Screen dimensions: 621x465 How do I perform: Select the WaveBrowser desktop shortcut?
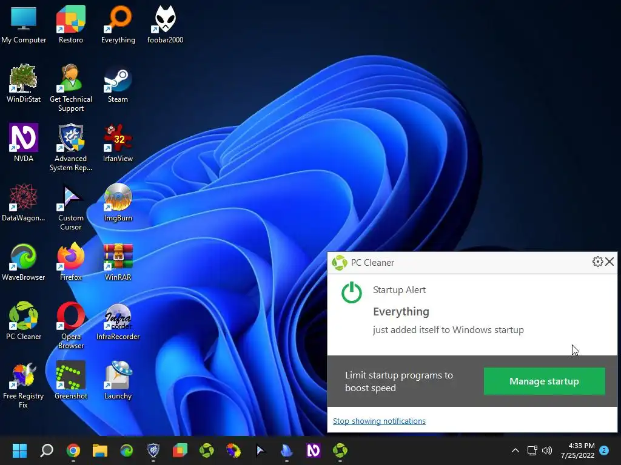click(x=24, y=262)
